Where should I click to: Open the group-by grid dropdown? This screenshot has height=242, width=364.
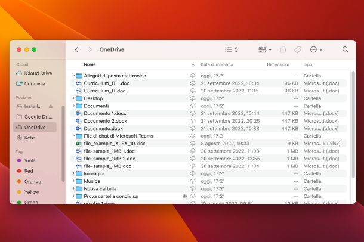[x=265, y=49]
